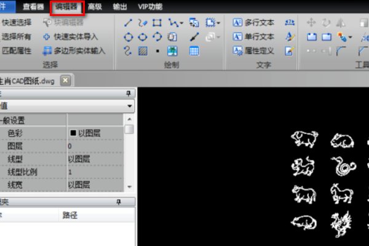This screenshot has width=369, height=246.
Task: Open the 高级 ribbon tab
Action: 95,7
